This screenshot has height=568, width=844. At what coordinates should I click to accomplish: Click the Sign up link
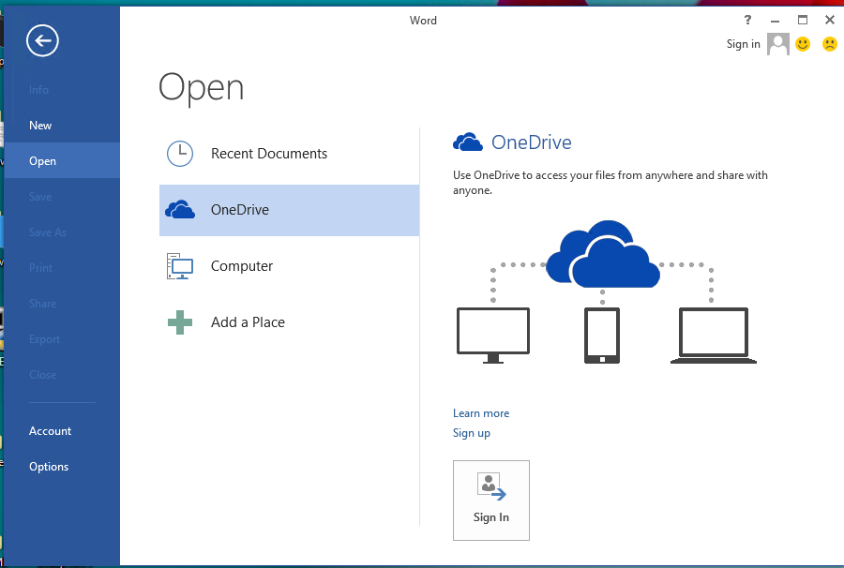[472, 432]
